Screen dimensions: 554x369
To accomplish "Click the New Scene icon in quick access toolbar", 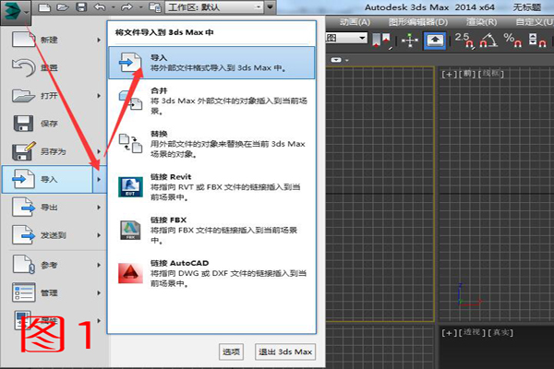I will [x=44, y=7].
